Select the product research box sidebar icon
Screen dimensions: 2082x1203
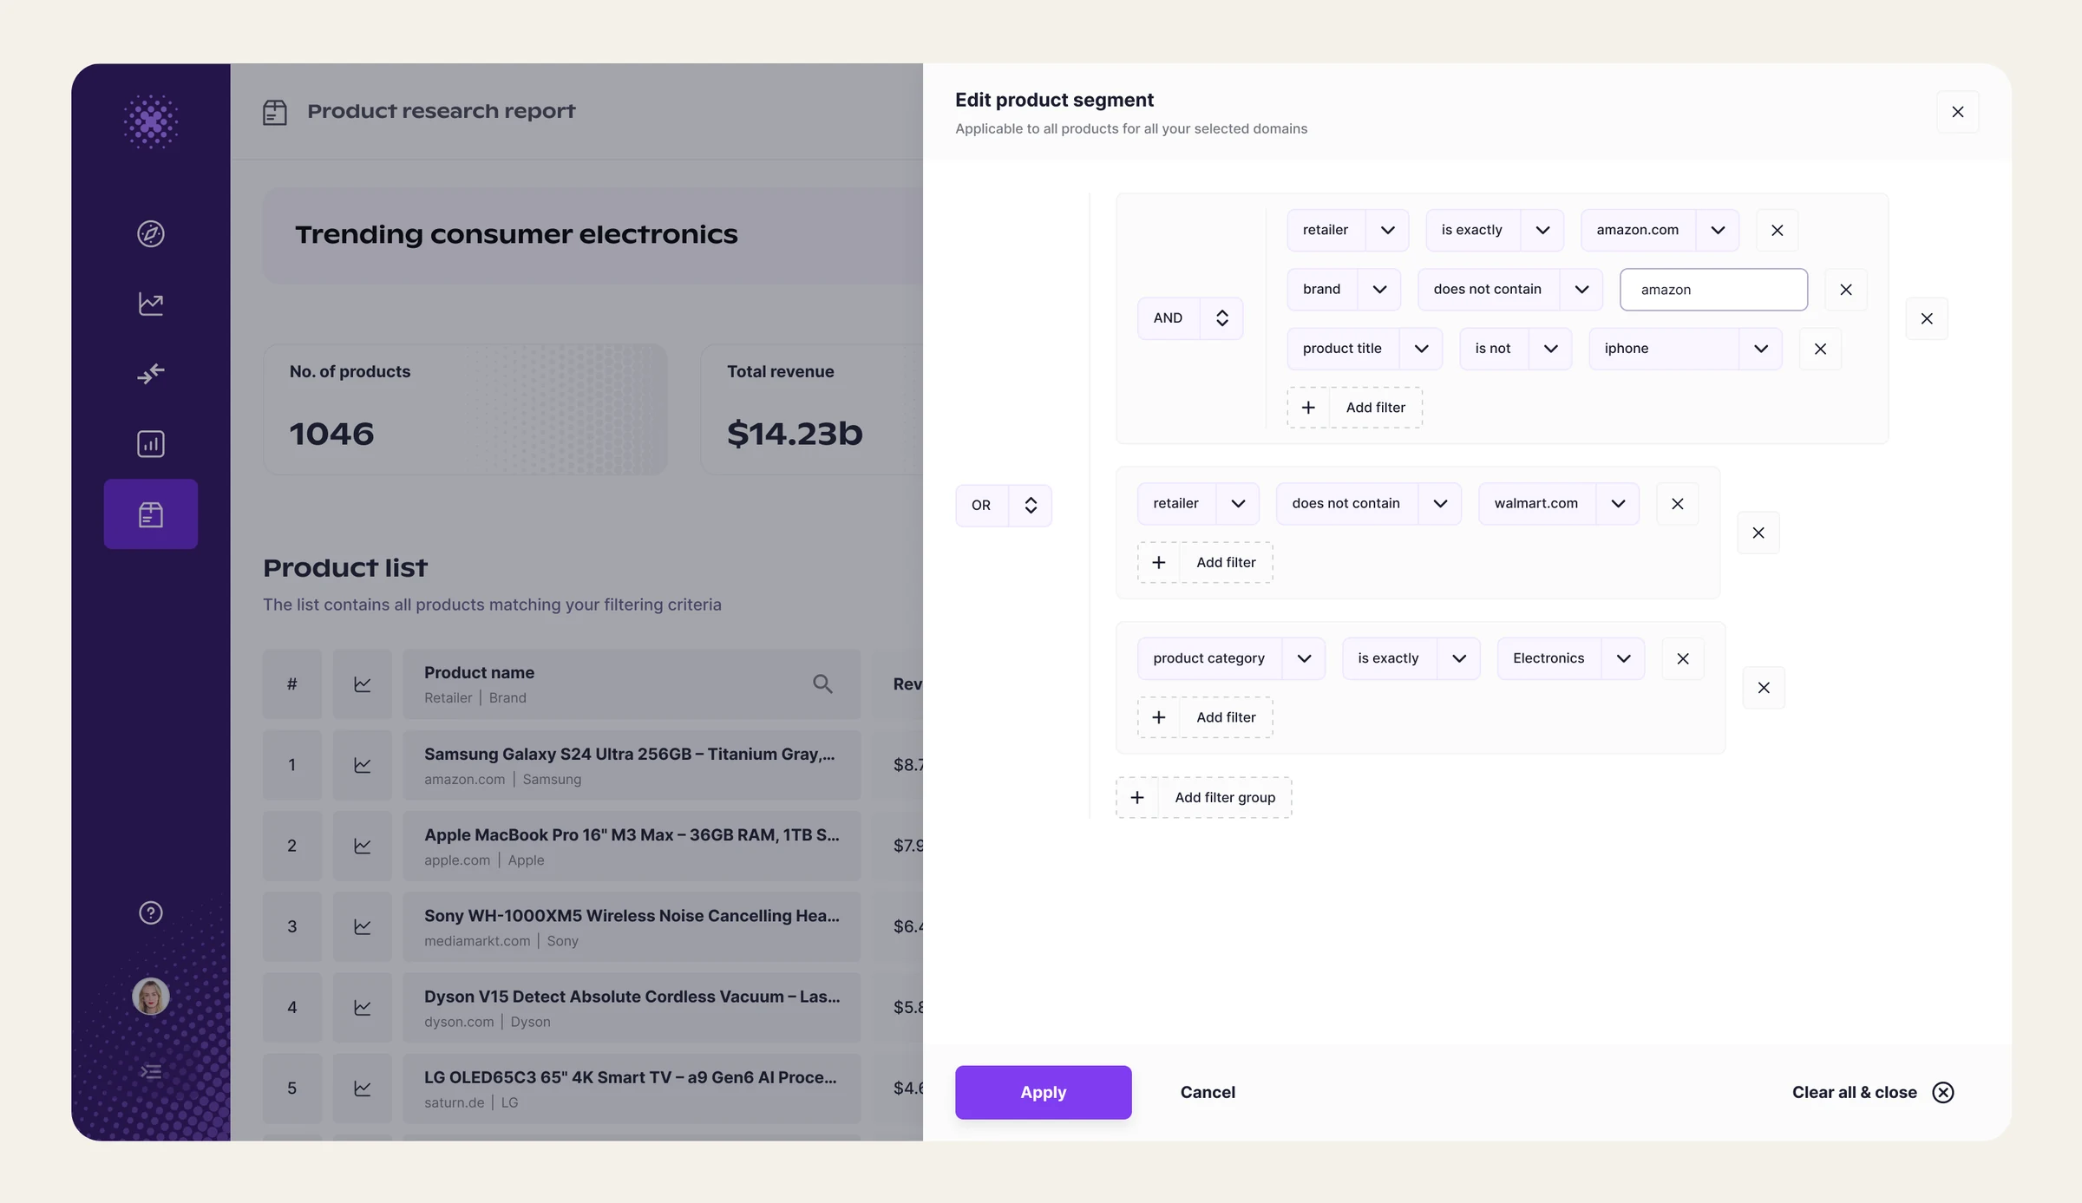tap(151, 514)
